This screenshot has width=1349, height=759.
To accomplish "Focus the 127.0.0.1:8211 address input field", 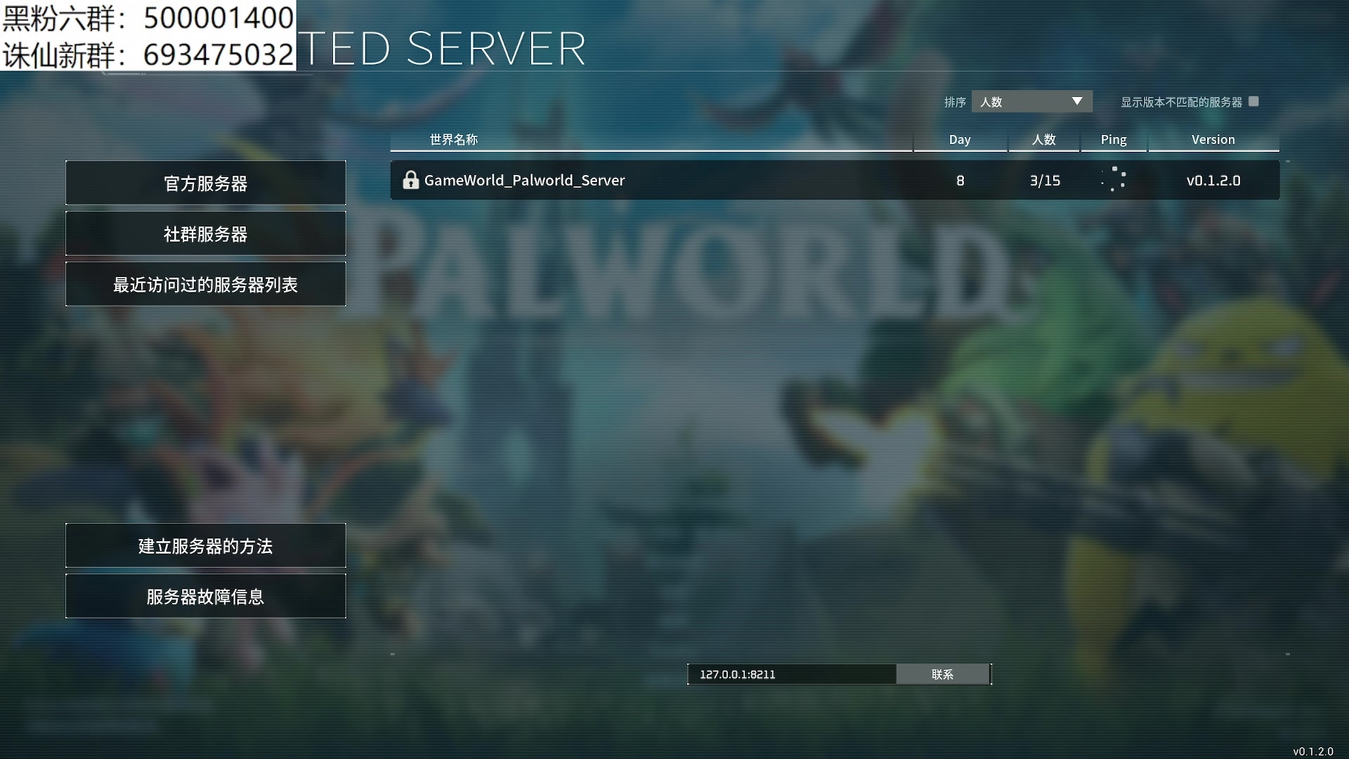I will tap(792, 674).
